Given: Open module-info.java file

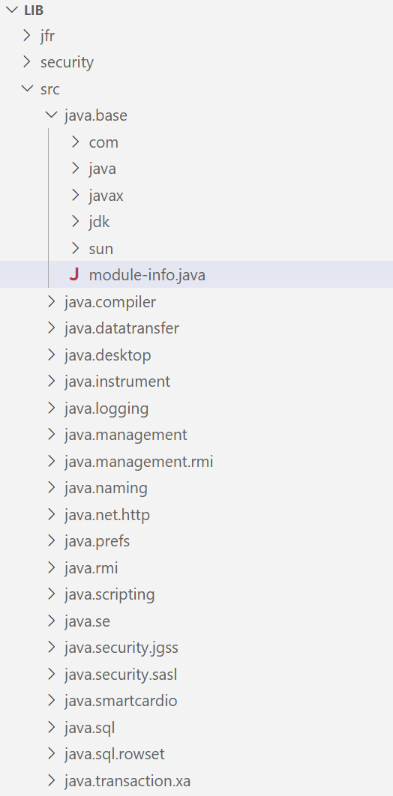Looking at the screenshot, I should pyautogui.click(x=196, y=274).
